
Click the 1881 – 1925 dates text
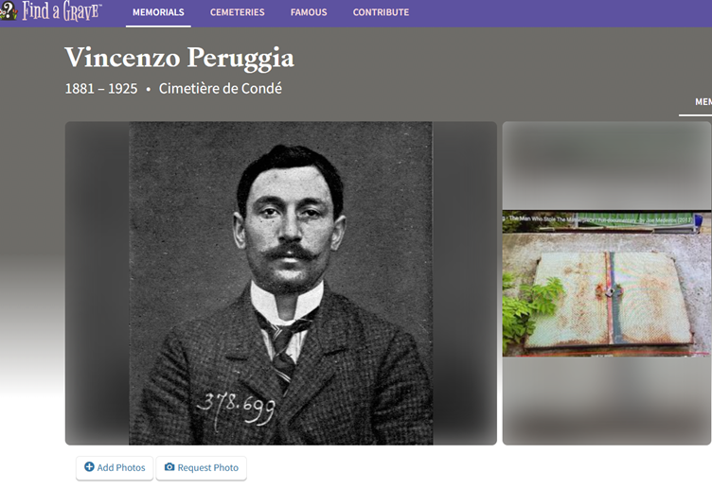pos(101,89)
